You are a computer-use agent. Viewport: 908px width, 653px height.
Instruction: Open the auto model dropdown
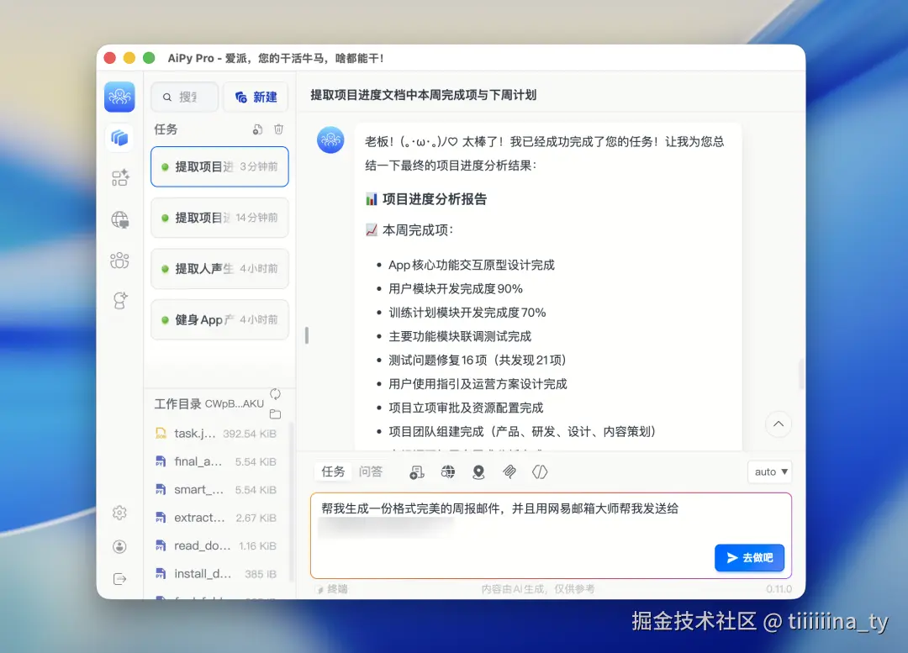click(x=769, y=471)
